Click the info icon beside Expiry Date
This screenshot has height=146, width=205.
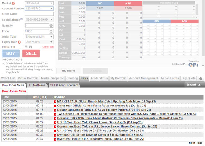point(19,42)
